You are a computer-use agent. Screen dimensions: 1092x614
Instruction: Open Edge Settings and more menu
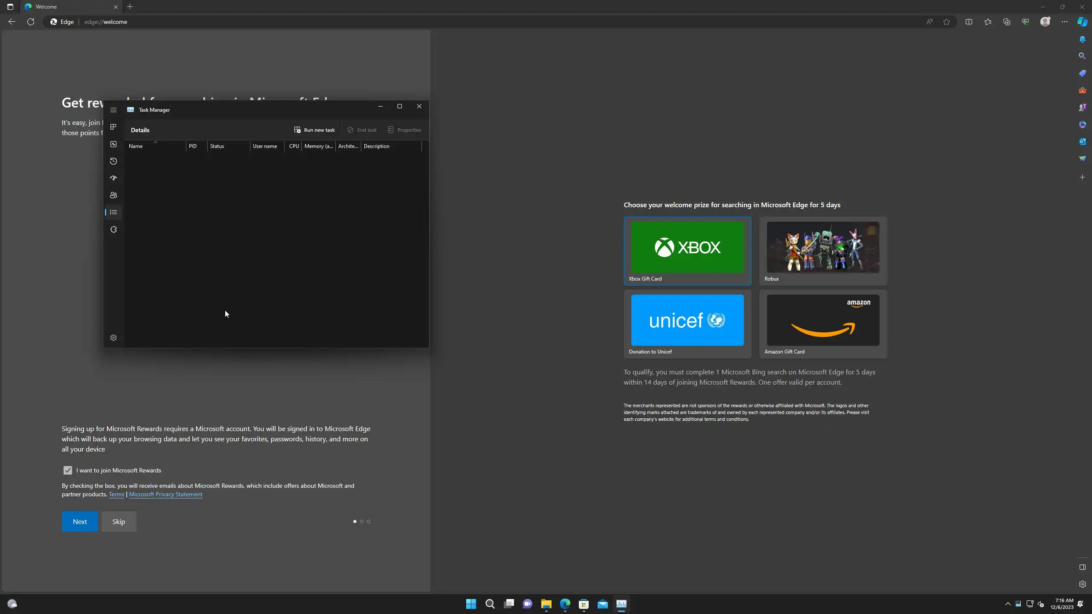[x=1064, y=22]
